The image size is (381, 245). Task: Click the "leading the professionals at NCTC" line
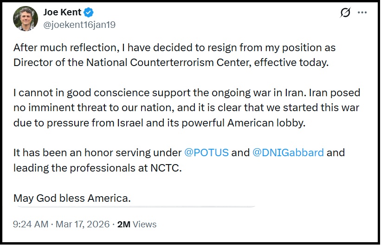[x=97, y=167]
